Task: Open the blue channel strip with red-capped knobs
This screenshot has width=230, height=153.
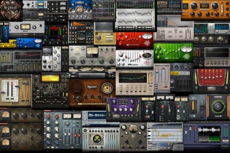Action: click(53, 130)
